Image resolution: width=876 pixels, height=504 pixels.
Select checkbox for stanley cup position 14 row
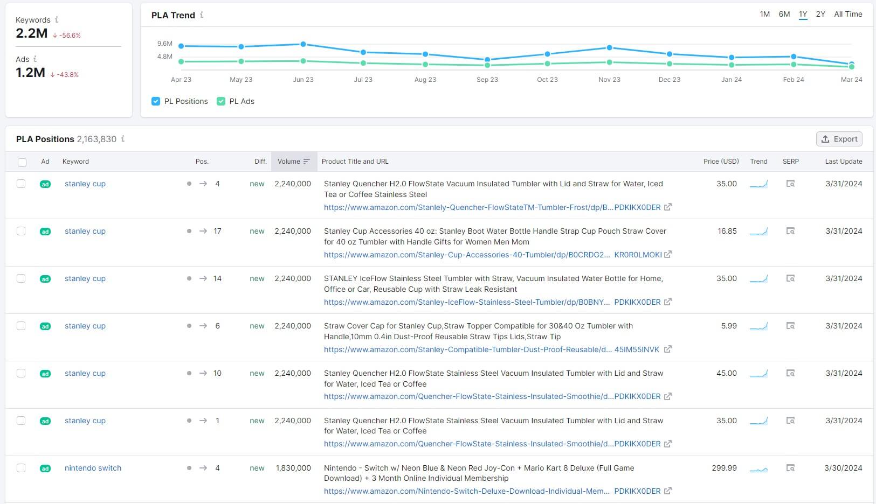[x=21, y=278]
